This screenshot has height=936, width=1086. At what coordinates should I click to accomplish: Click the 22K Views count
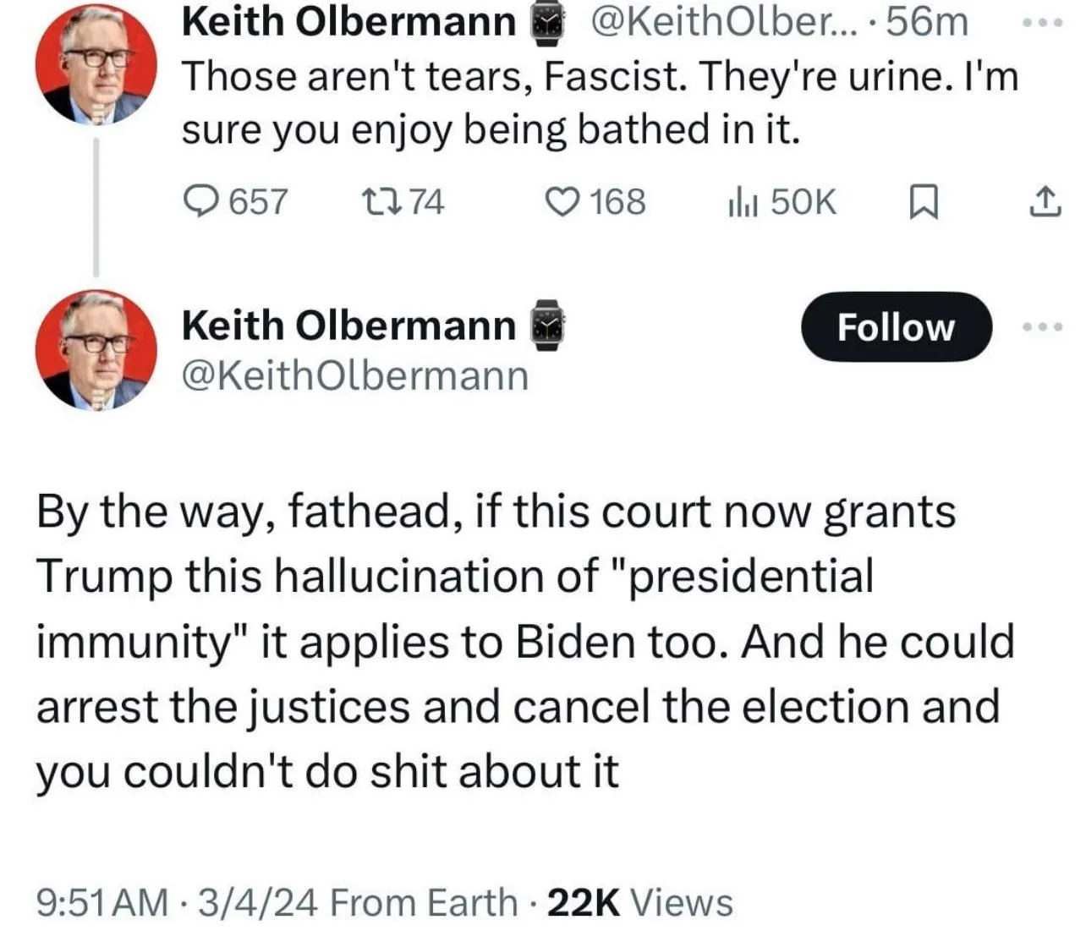(640, 902)
